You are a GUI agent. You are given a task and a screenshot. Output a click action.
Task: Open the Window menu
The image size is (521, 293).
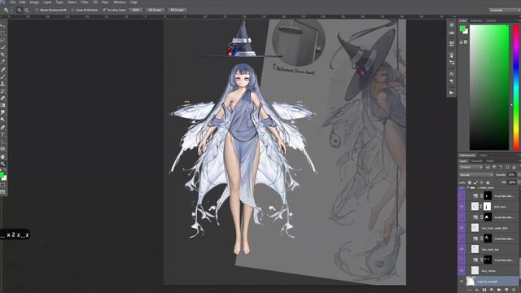pyautogui.click(x=120, y=2)
